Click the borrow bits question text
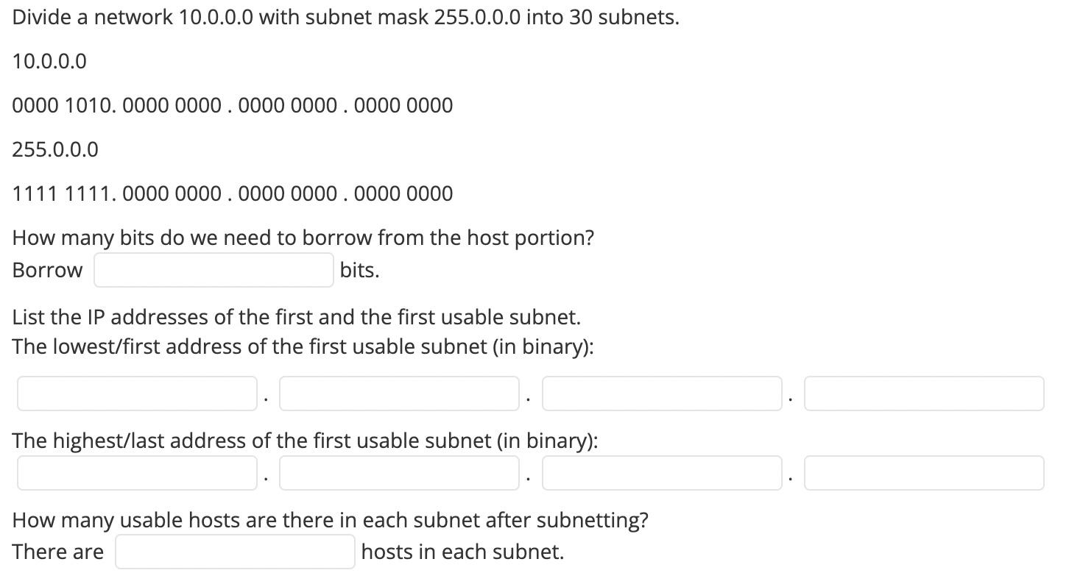1069x584 pixels. [303, 238]
